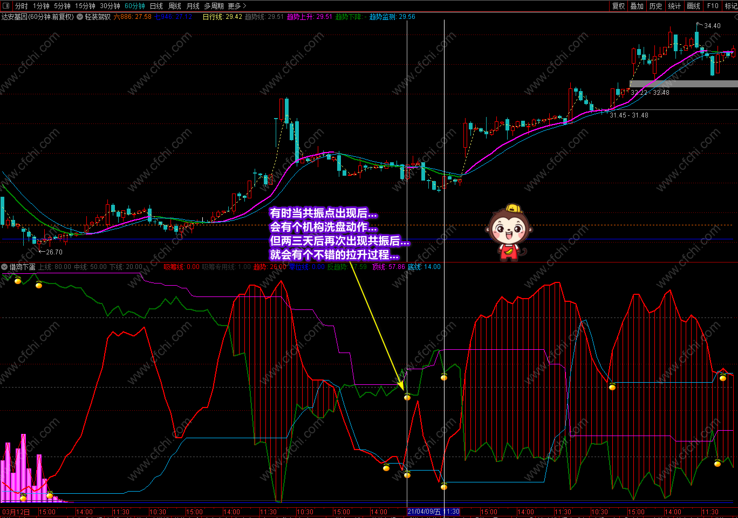The width and height of the screenshot is (738, 518).
Task: Click the 34.40 high price marker
Action: pyautogui.click(x=712, y=25)
